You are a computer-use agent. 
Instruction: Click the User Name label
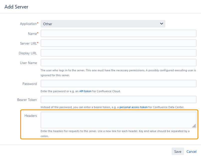(28, 63)
